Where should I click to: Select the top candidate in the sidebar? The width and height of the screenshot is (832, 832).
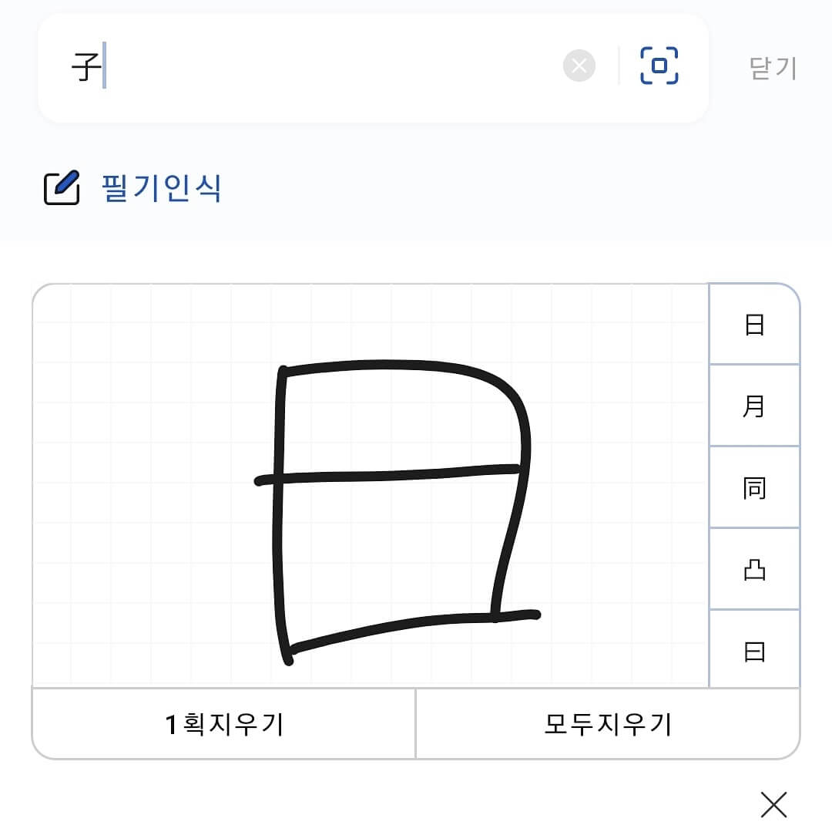click(753, 324)
